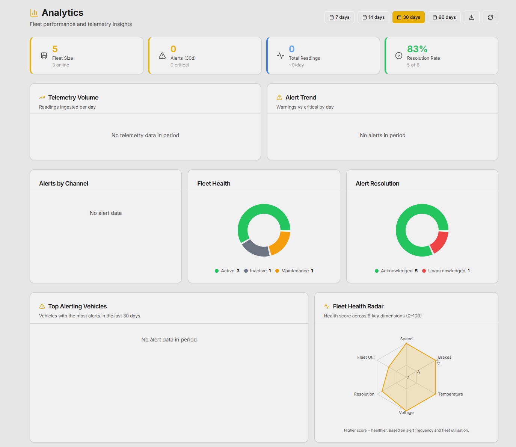Click the refresh data icon button
Image resolution: width=516 pixels, height=447 pixels.
tap(490, 17)
